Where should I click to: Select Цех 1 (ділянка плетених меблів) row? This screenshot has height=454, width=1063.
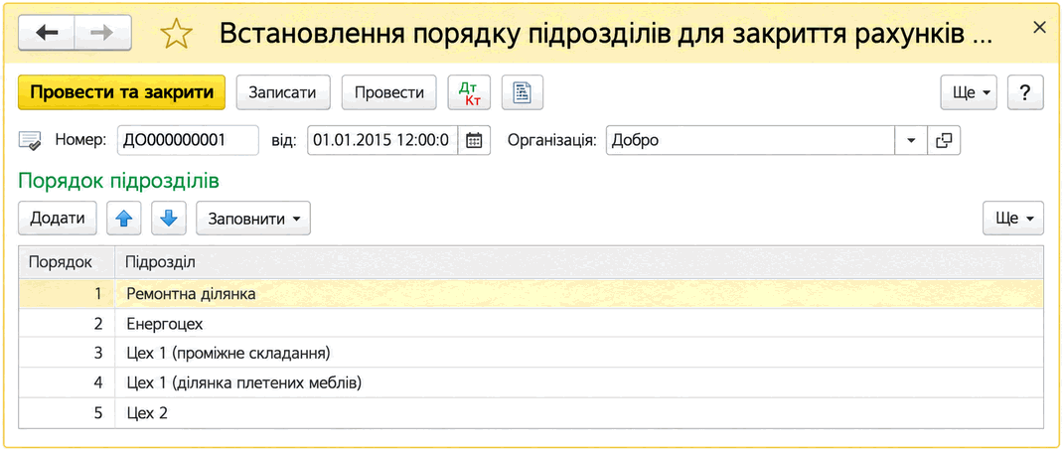tap(531, 382)
